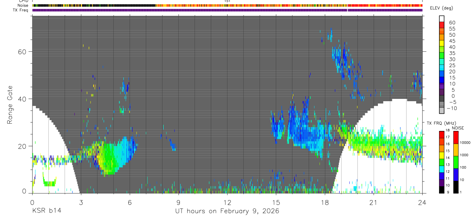Pick the red TX FRQ segment between 17 and 18

click(442, 134)
